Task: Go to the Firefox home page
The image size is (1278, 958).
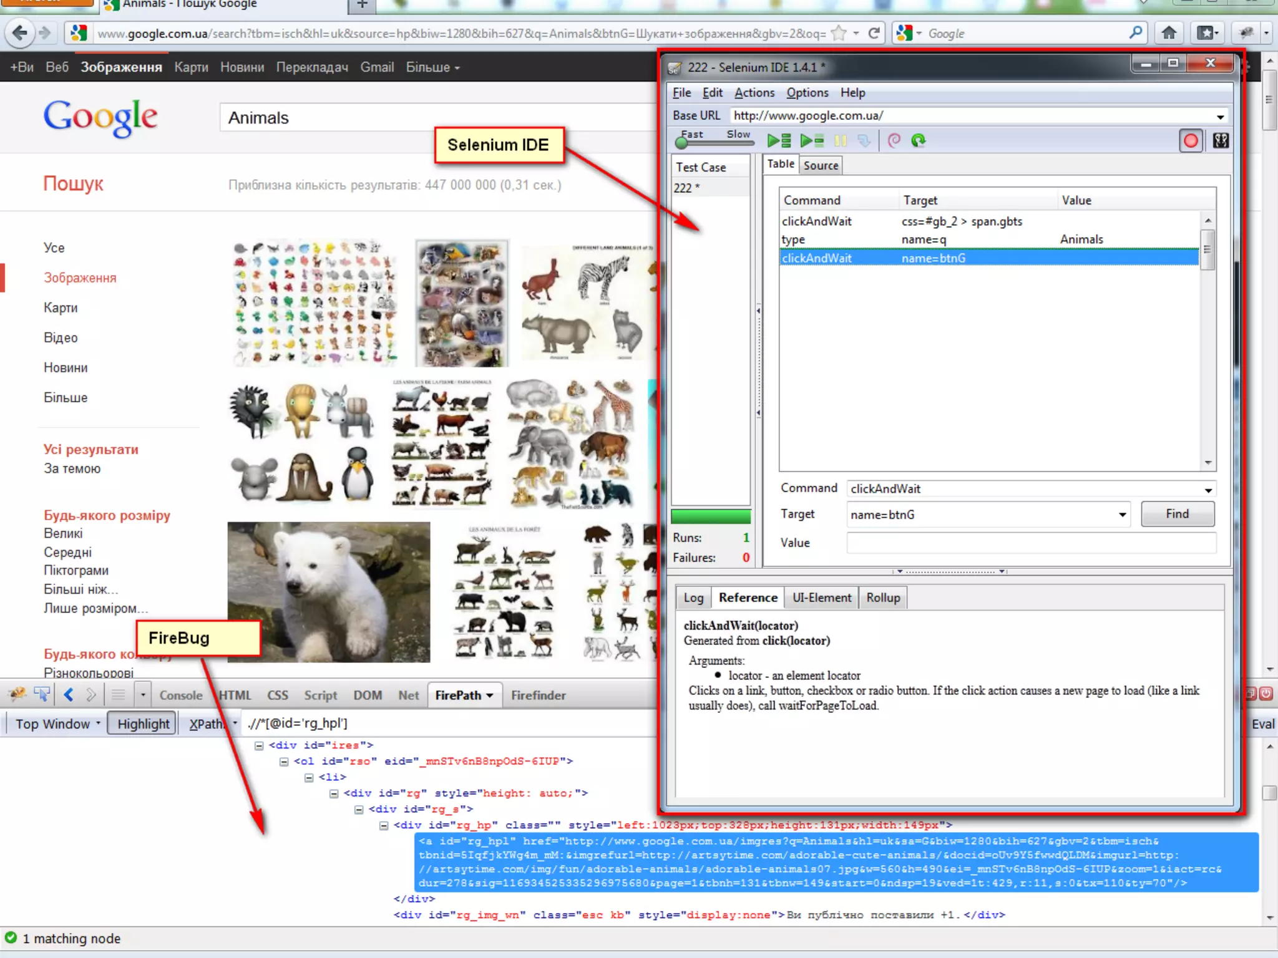Action: [1169, 33]
